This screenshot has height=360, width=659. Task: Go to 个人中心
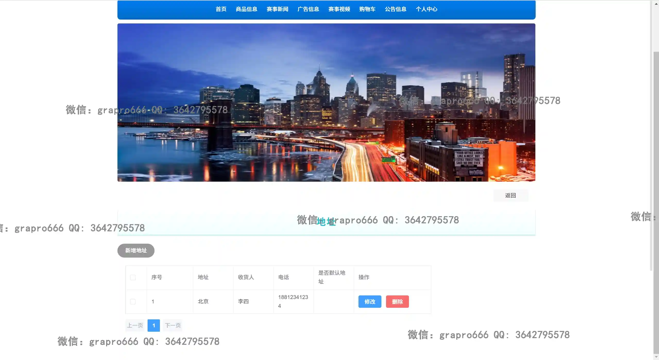[426, 9]
